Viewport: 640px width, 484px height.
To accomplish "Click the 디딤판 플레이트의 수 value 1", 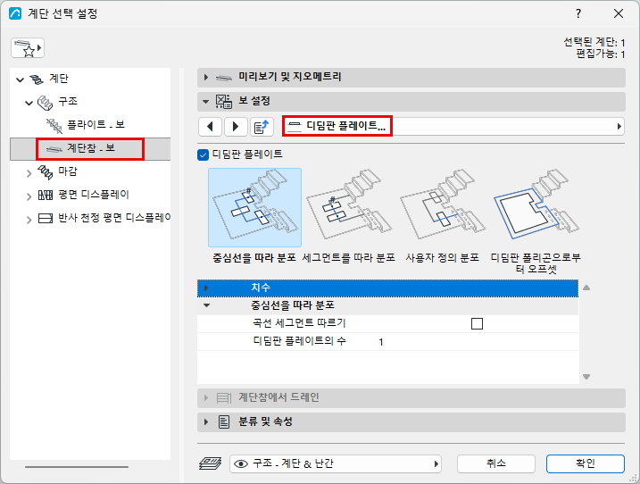I will pyautogui.click(x=381, y=342).
